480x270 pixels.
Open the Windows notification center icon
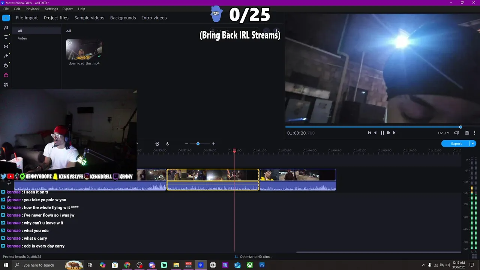coord(472,265)
